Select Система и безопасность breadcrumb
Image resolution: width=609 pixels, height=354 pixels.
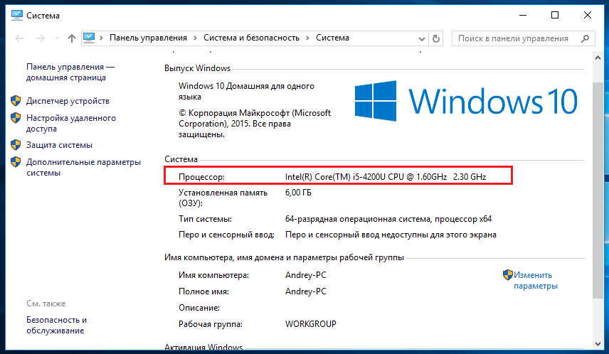[251, 38]
